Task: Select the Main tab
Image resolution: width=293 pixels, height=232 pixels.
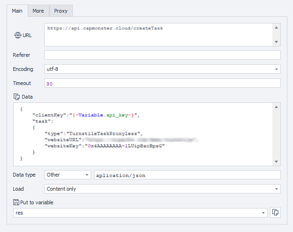Action: point(18,10)
